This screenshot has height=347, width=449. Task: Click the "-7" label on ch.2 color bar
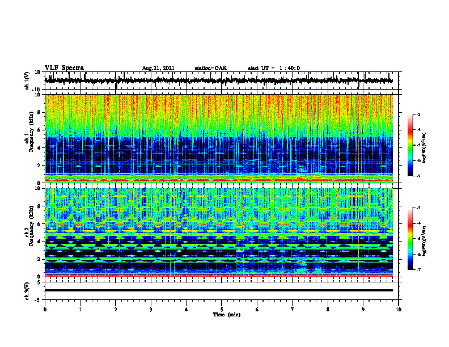point(418,269)
